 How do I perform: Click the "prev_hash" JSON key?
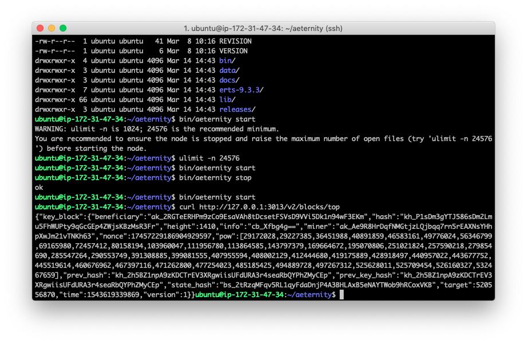click(86, 276)
